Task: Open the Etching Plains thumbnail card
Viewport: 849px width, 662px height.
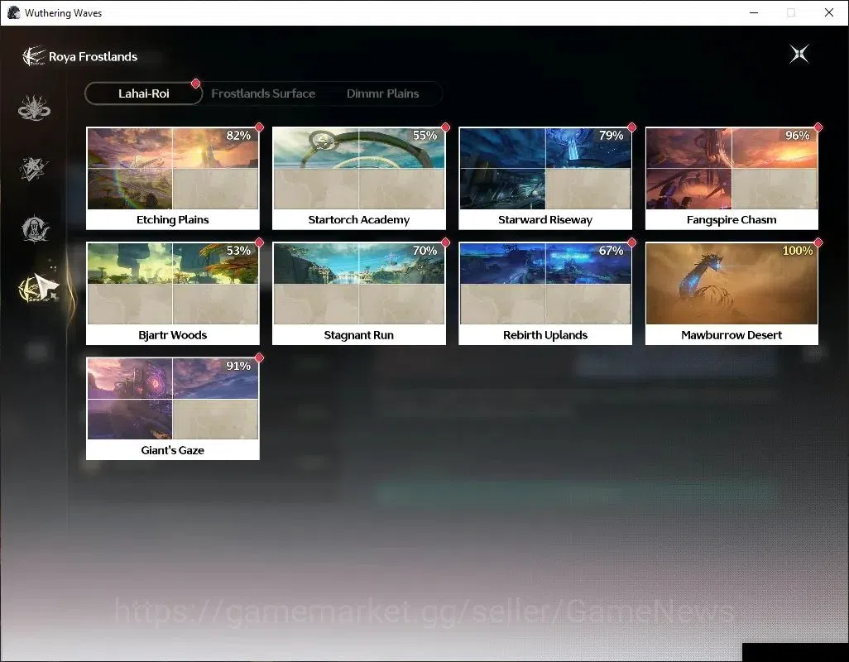Action: (x=173, y=178)
